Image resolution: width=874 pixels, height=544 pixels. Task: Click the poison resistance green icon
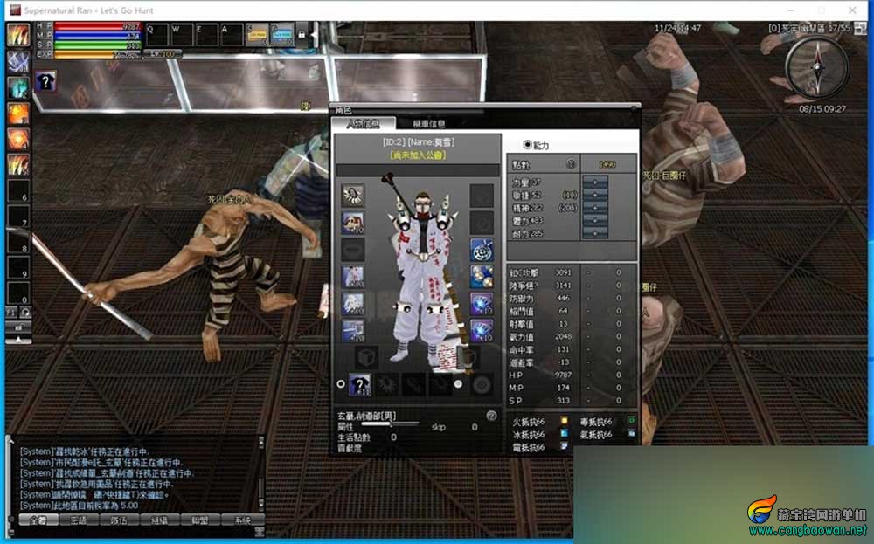point(631,421)
